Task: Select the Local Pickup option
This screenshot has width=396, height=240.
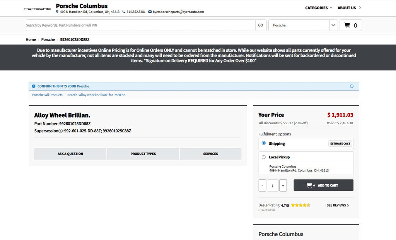Action: 264,157
